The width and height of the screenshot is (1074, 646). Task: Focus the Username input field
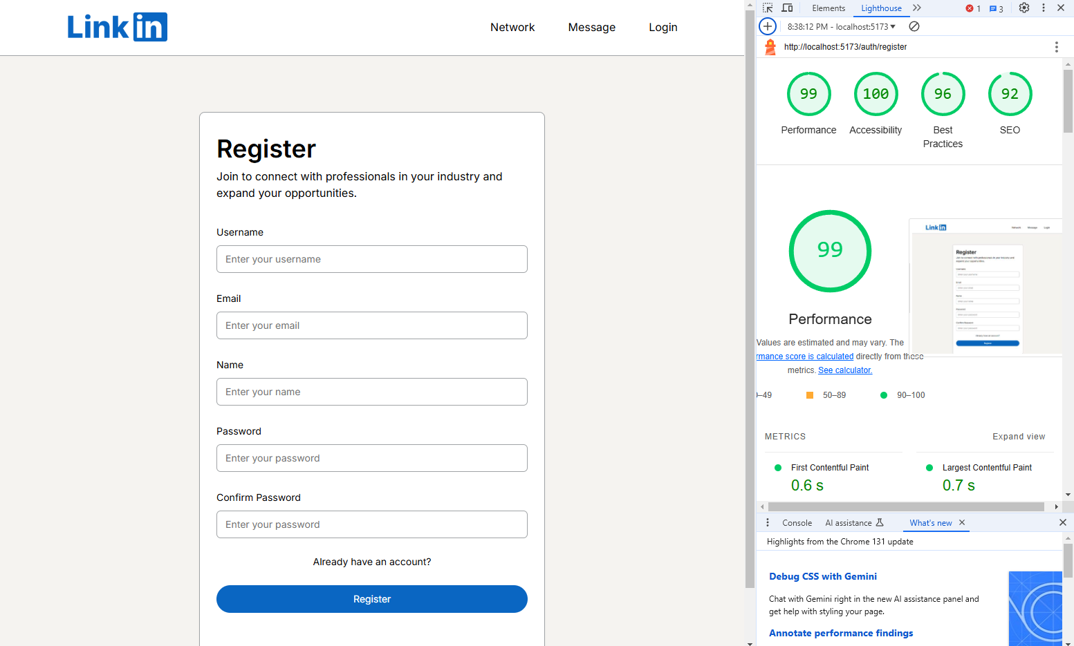pos(372,259)
